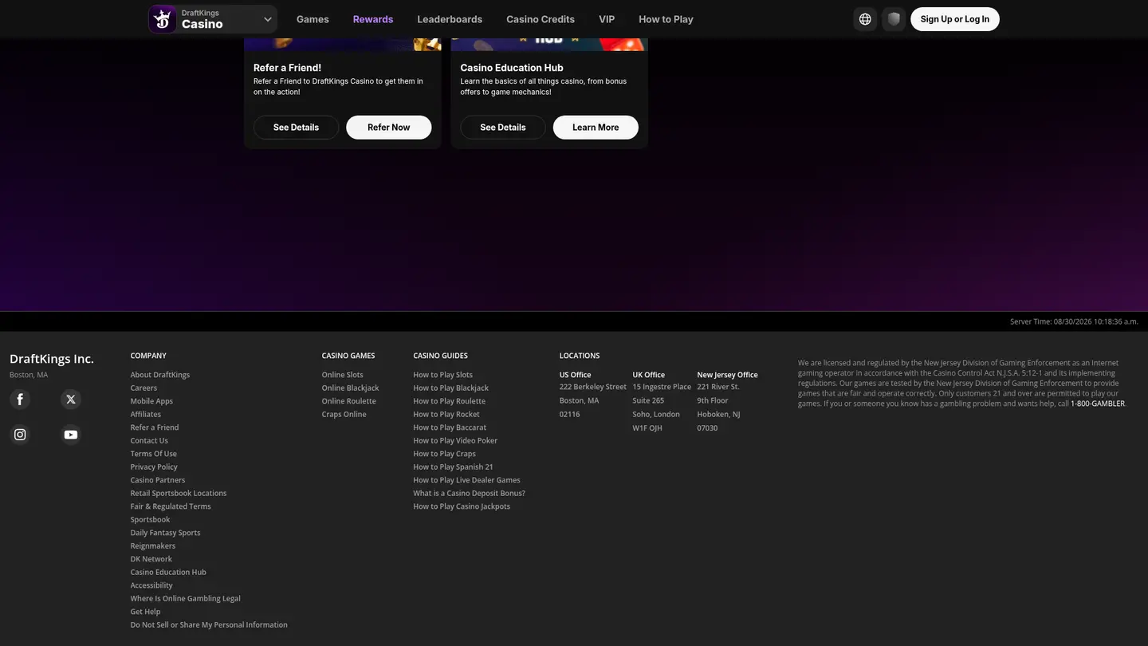1148x646 pixels.
Task: Select the Rewards nav tab
Action: 373,19
